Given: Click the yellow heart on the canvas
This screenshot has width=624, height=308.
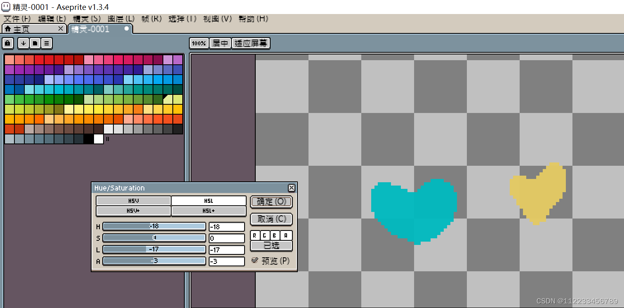Looking at the screenshot, I should pyautogui.click(x=537, y=193).
